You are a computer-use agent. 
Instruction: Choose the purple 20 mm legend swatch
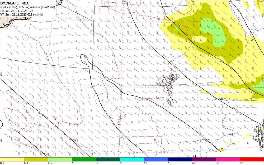[204, 159]
